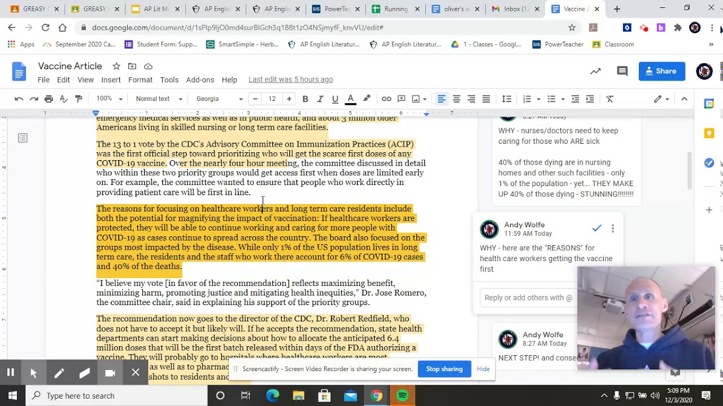Insert link using the link icon
The image size is (723, 406).
(x=386, y=99)
